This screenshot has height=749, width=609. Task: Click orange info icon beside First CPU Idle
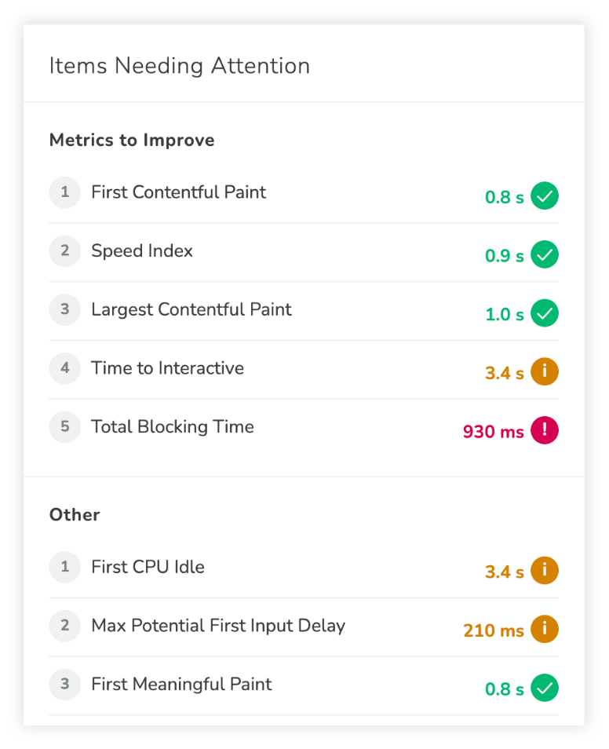tap(545, 570)
